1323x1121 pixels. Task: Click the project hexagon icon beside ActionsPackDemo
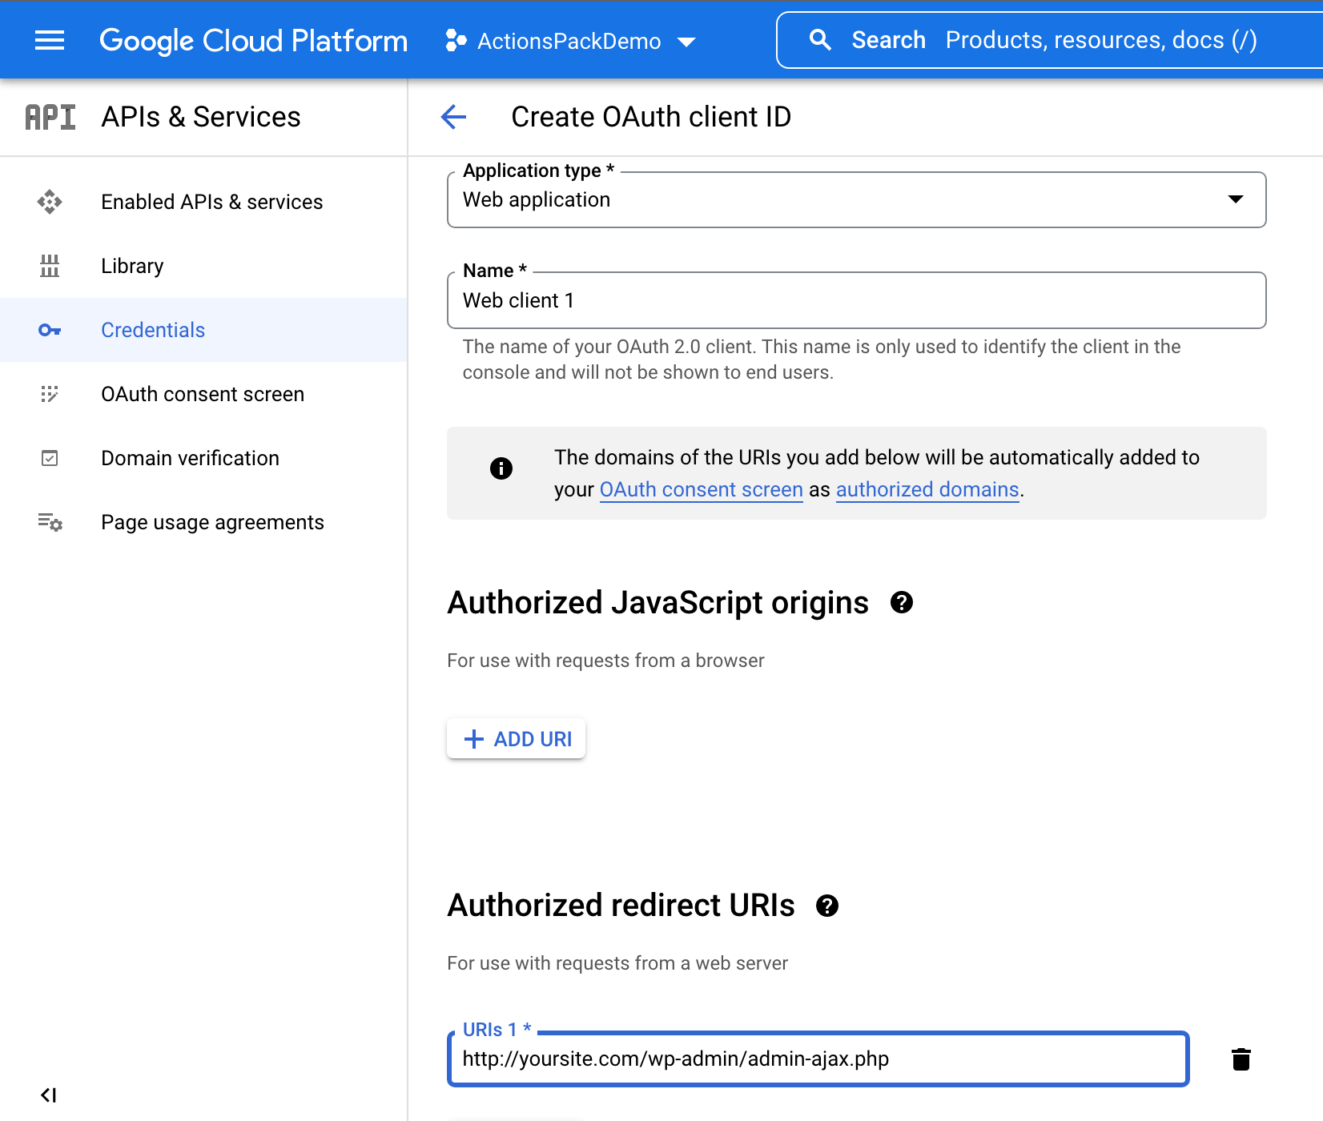[456, 40]
